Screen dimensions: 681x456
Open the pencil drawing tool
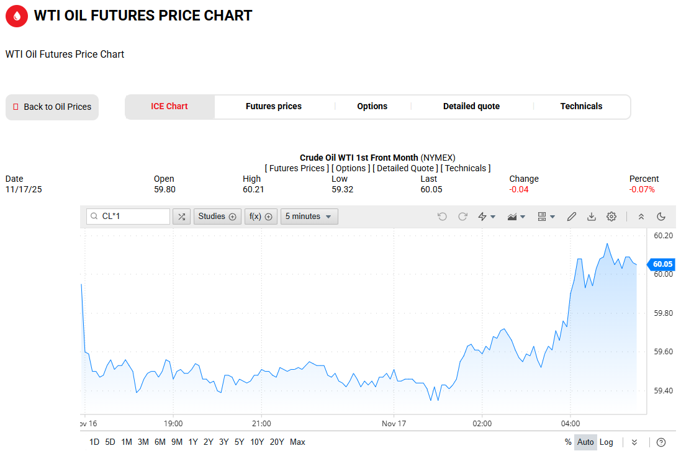pos(572,217)
